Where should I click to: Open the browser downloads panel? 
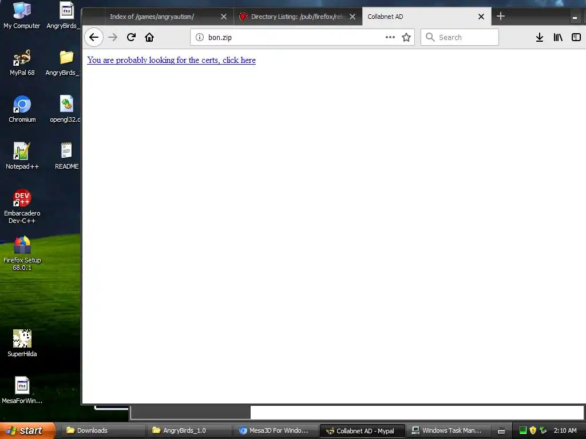coord(539,37)
